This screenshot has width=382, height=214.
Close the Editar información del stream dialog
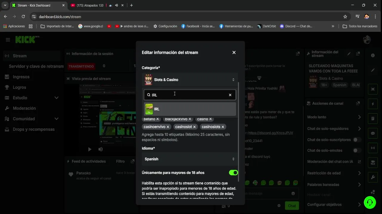coord(234,52)
